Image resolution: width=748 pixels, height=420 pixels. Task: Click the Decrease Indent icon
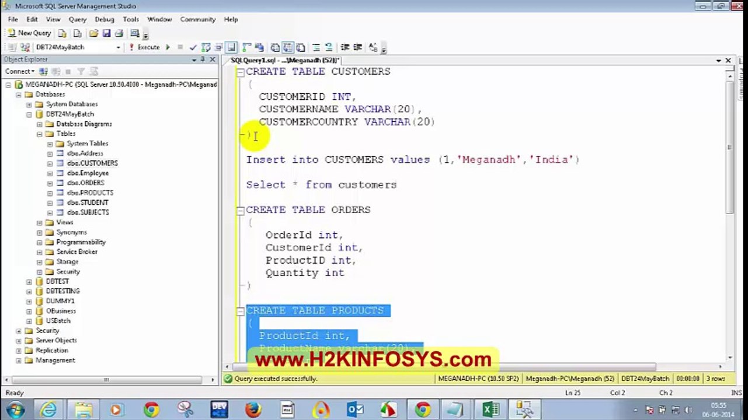click(345, 47)
